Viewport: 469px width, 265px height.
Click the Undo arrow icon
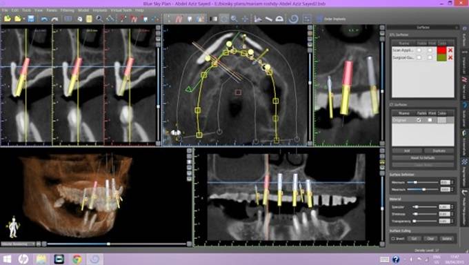44,19
